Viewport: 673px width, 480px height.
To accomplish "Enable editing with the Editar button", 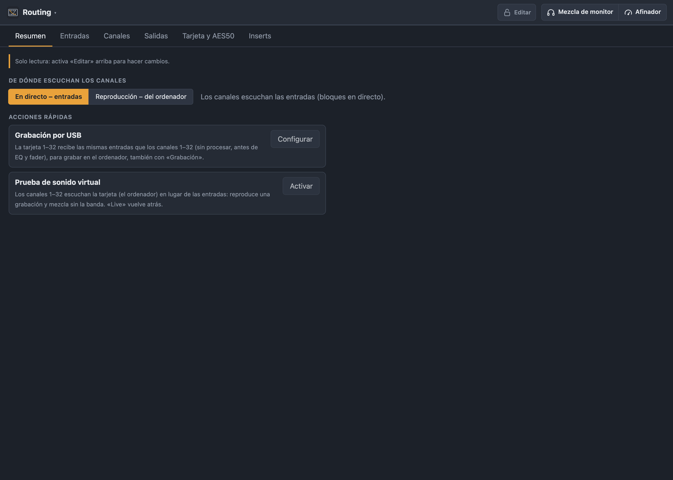I will pyautogui.click(x=517, y=12).
